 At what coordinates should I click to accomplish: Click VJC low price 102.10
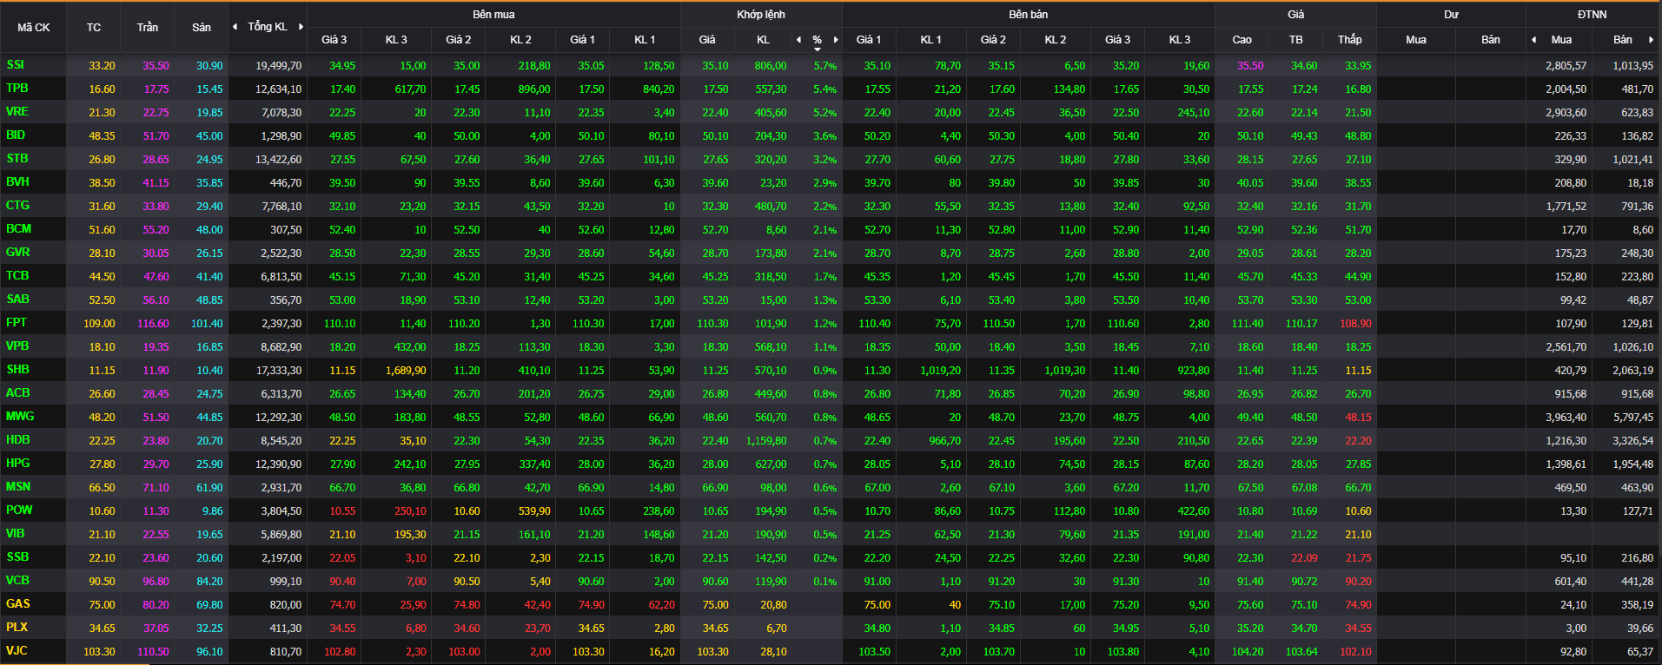click(1355, 652)
